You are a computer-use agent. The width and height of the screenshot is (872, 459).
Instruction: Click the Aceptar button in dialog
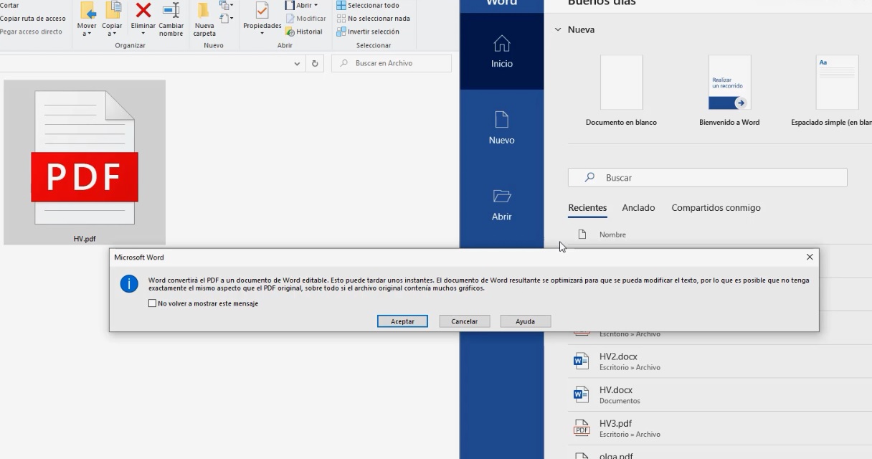pos(402,321)
